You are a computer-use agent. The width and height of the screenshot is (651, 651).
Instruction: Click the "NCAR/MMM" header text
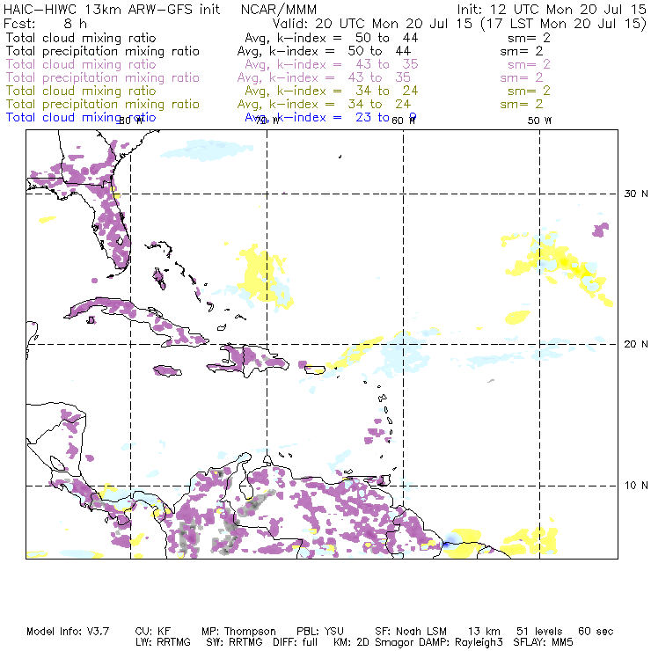coord(279,9)
